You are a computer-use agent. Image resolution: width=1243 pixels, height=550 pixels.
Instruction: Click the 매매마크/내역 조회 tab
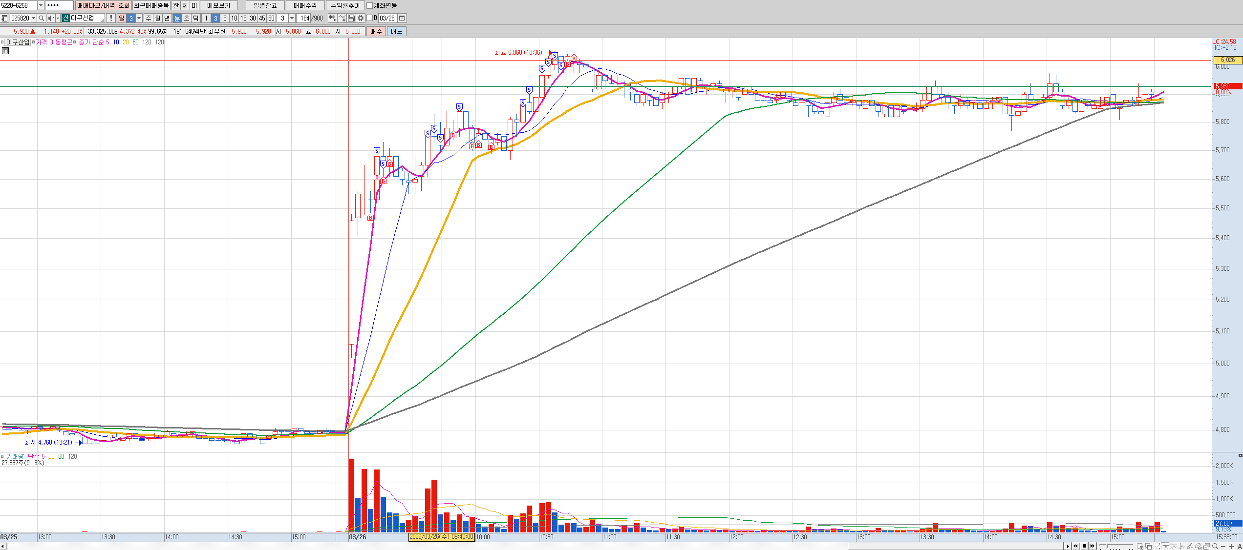[x=103, y=5]
